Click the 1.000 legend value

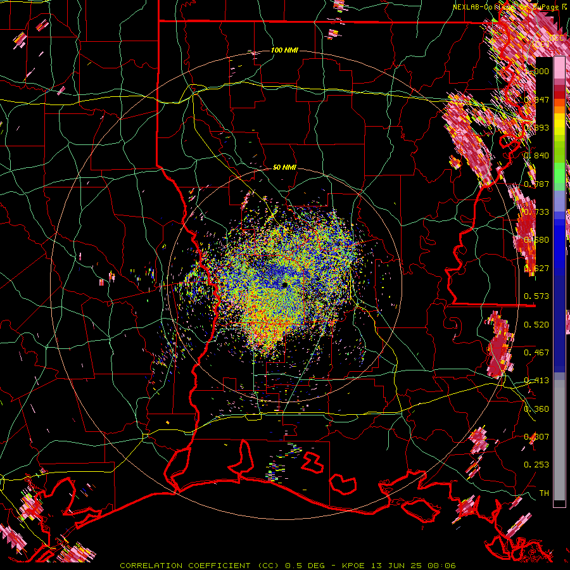click(536, 71)
